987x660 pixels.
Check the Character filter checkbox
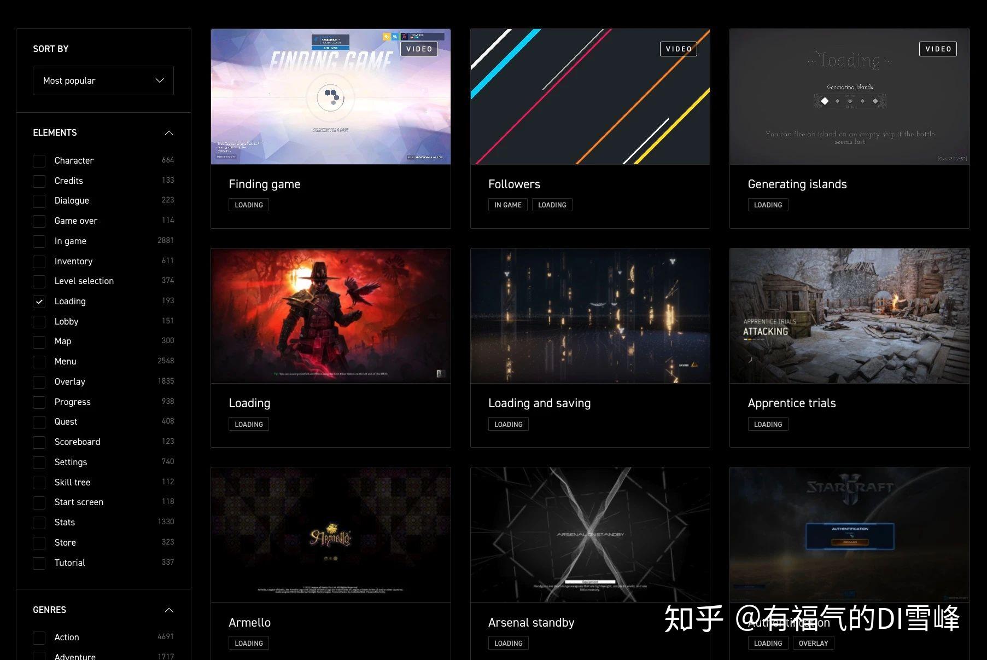39,161
